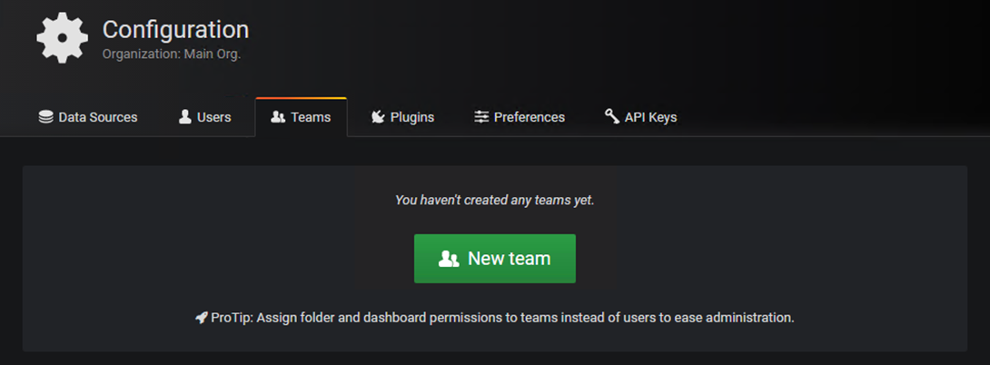Click the rocket icon next to ProTip
The image size is (990, 365).
pos(202,318)
